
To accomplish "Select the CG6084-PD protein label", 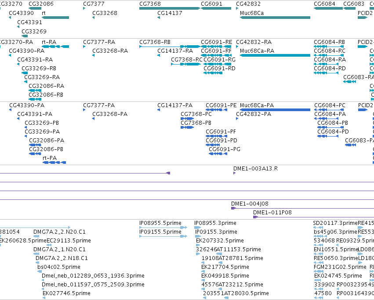I will (333, 132).
